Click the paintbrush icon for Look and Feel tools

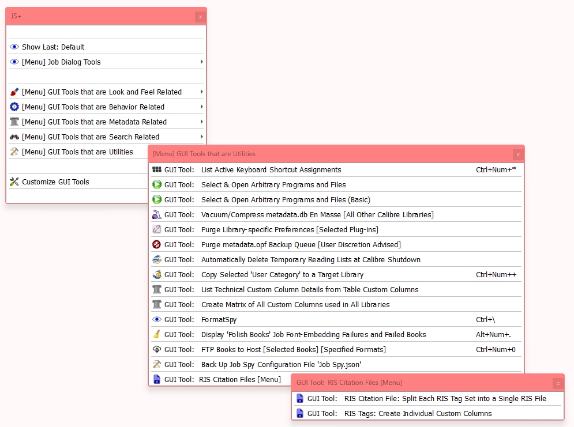[14, 92]
